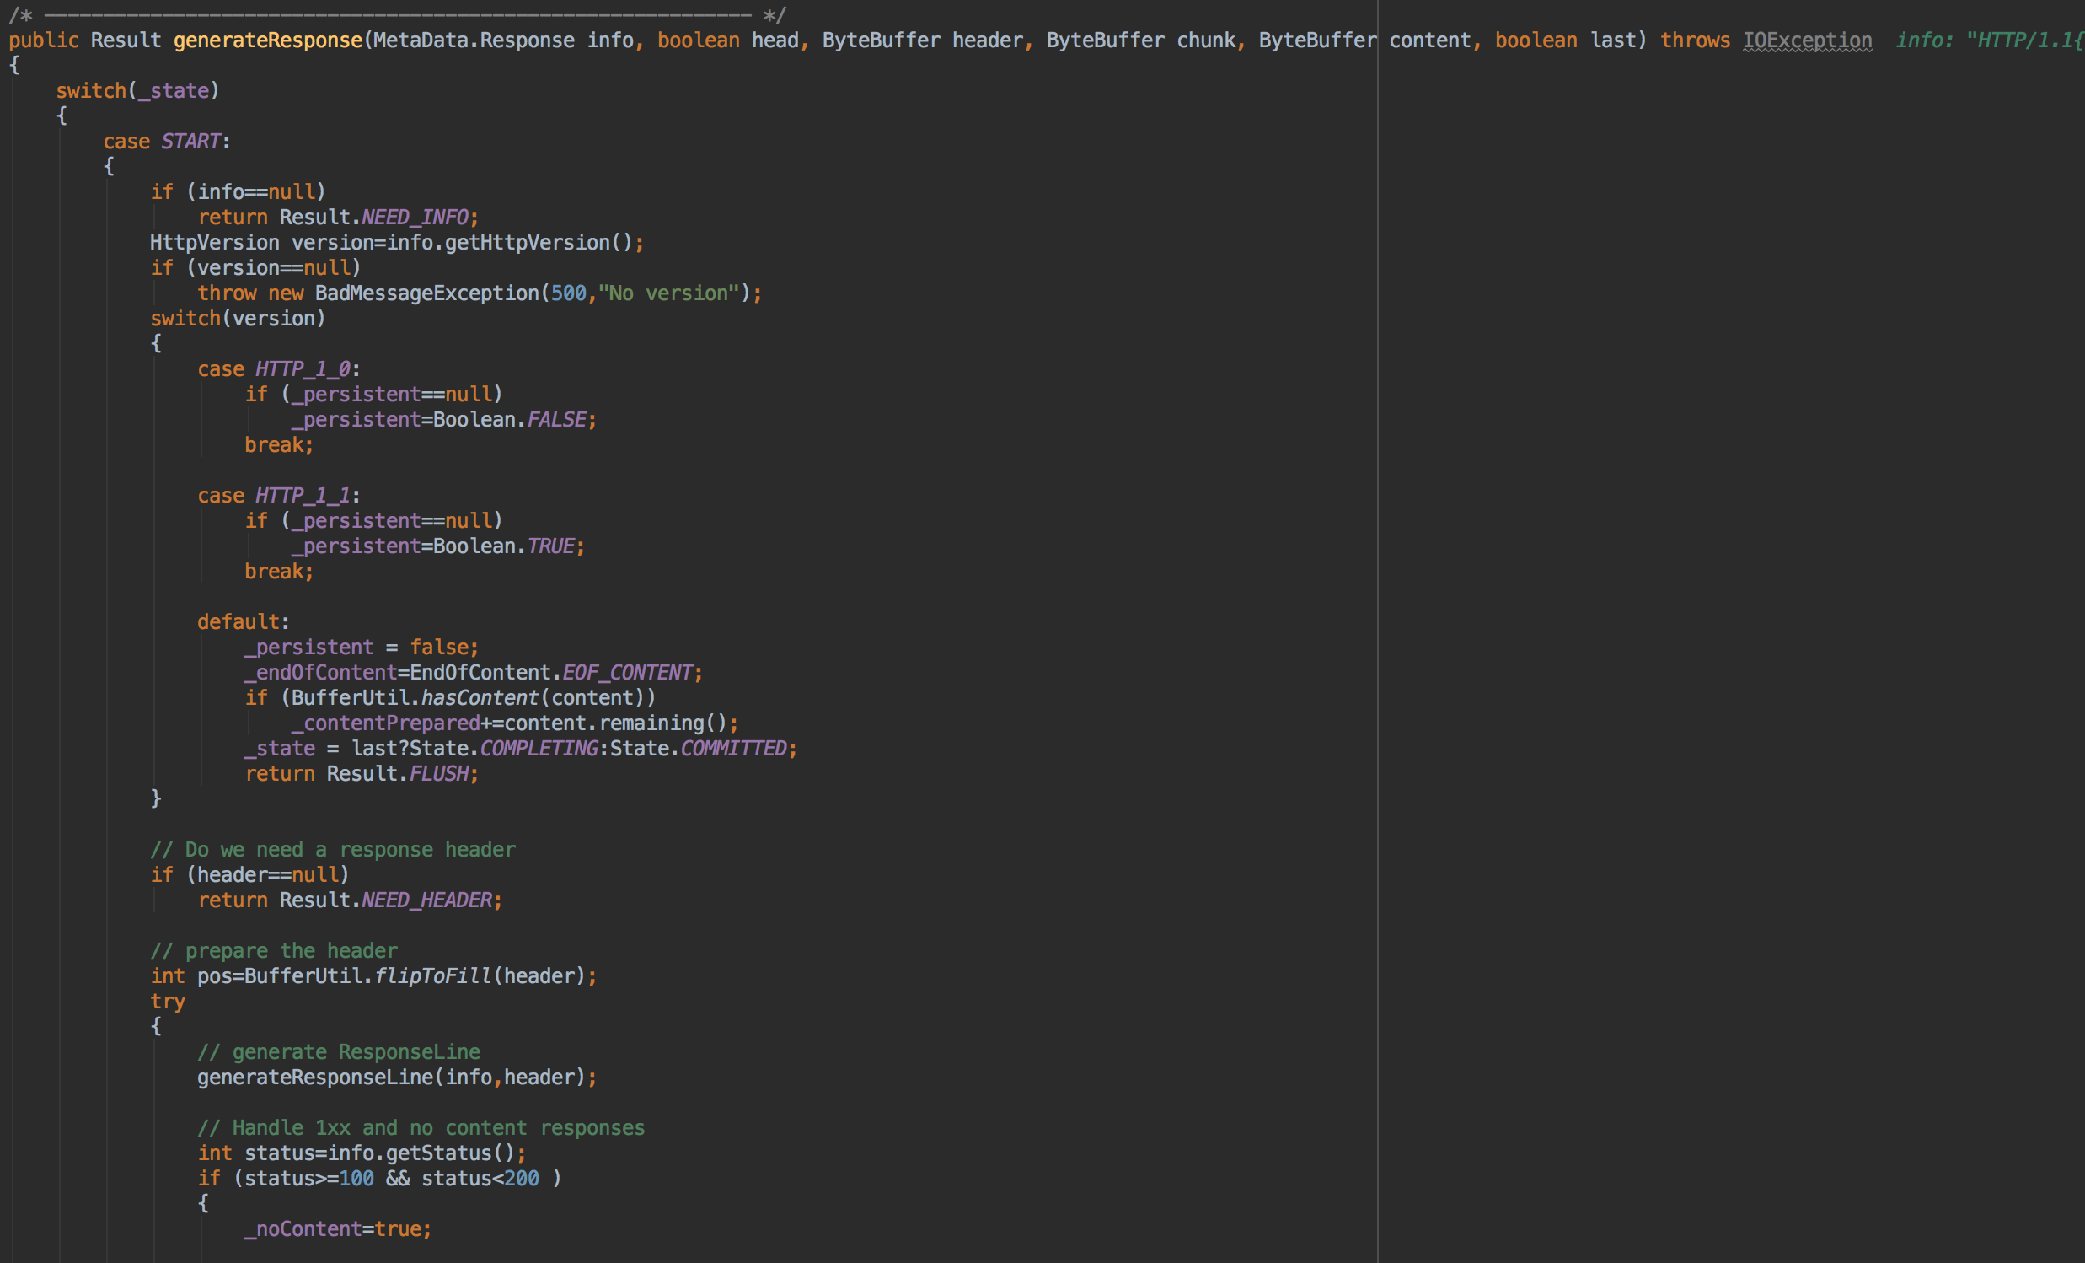
Task: Click the case HTTP_1_1 label
Action: [279, 495]
